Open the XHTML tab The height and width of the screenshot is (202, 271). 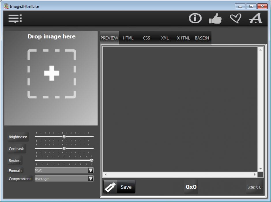point(183,38)
